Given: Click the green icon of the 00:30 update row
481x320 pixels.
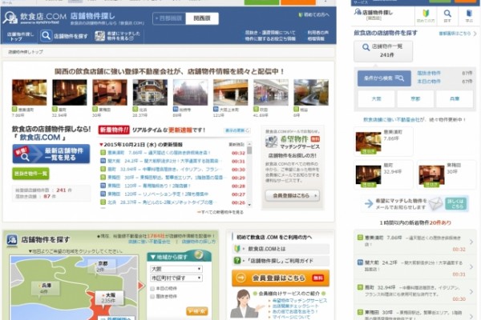Looking at the screenshot, I should [103, 169].
